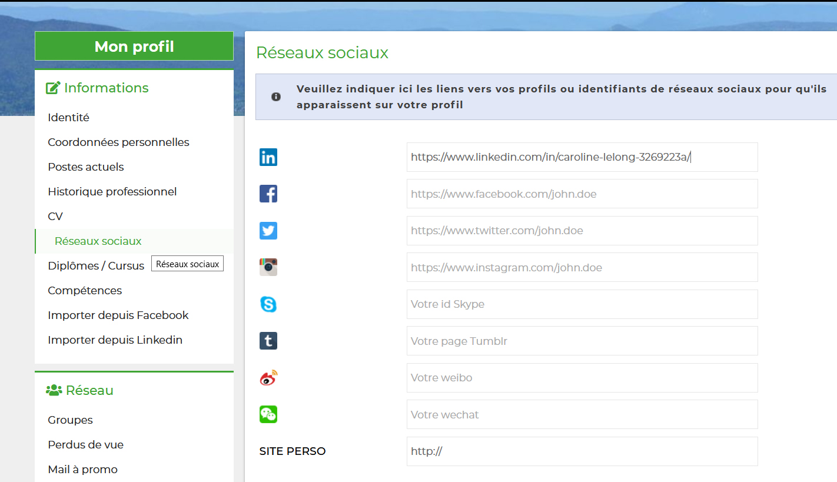
Task: Click the Instagram camera icon
Action: pyautogui.click(x=268, y=267)
